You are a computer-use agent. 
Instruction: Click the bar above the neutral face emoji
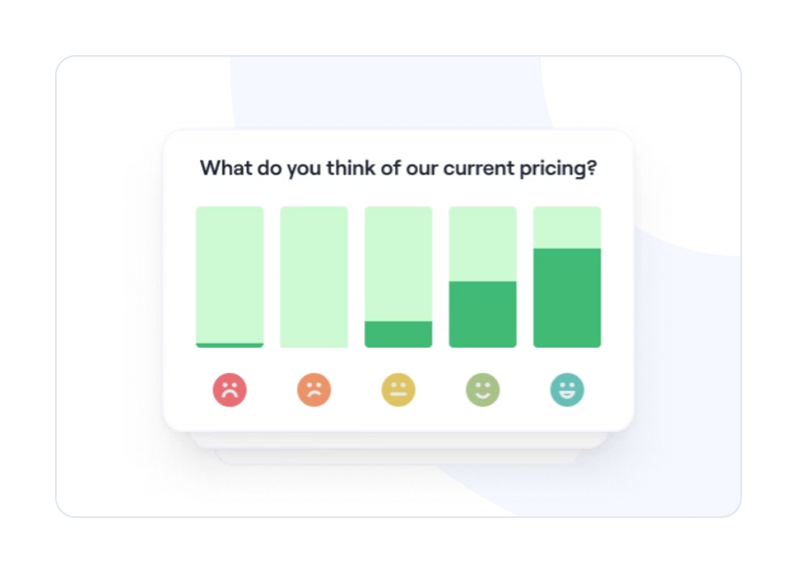(398, 276)
